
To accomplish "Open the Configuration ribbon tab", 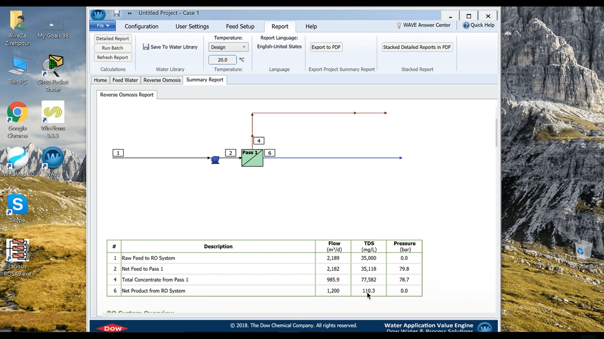I will (141, 26).
